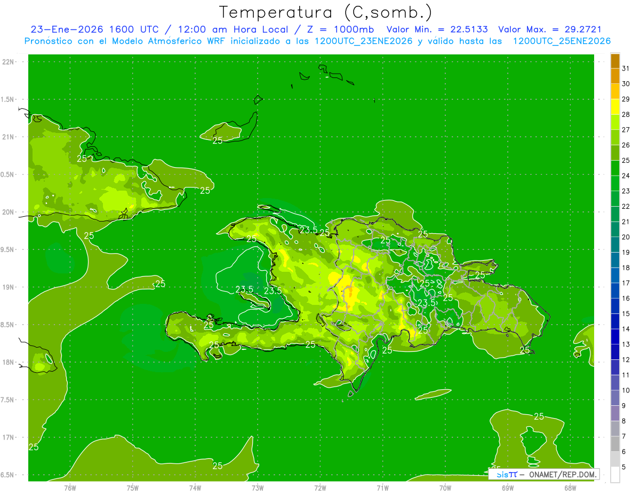Click the "17N" latitude axis label

(7, 437)
